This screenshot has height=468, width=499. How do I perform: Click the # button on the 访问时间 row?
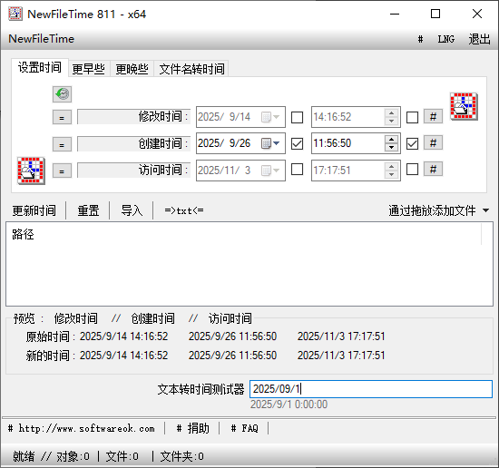tap(433, 169)
